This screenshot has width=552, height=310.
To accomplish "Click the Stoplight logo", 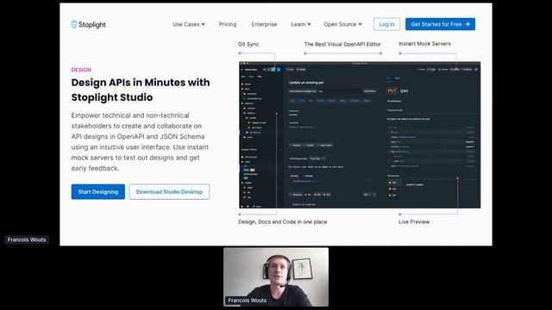I will coord(88,24).
